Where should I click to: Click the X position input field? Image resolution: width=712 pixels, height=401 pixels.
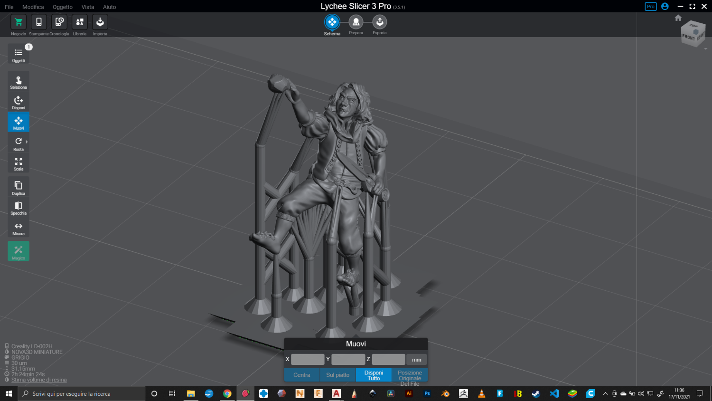(308, 360)
